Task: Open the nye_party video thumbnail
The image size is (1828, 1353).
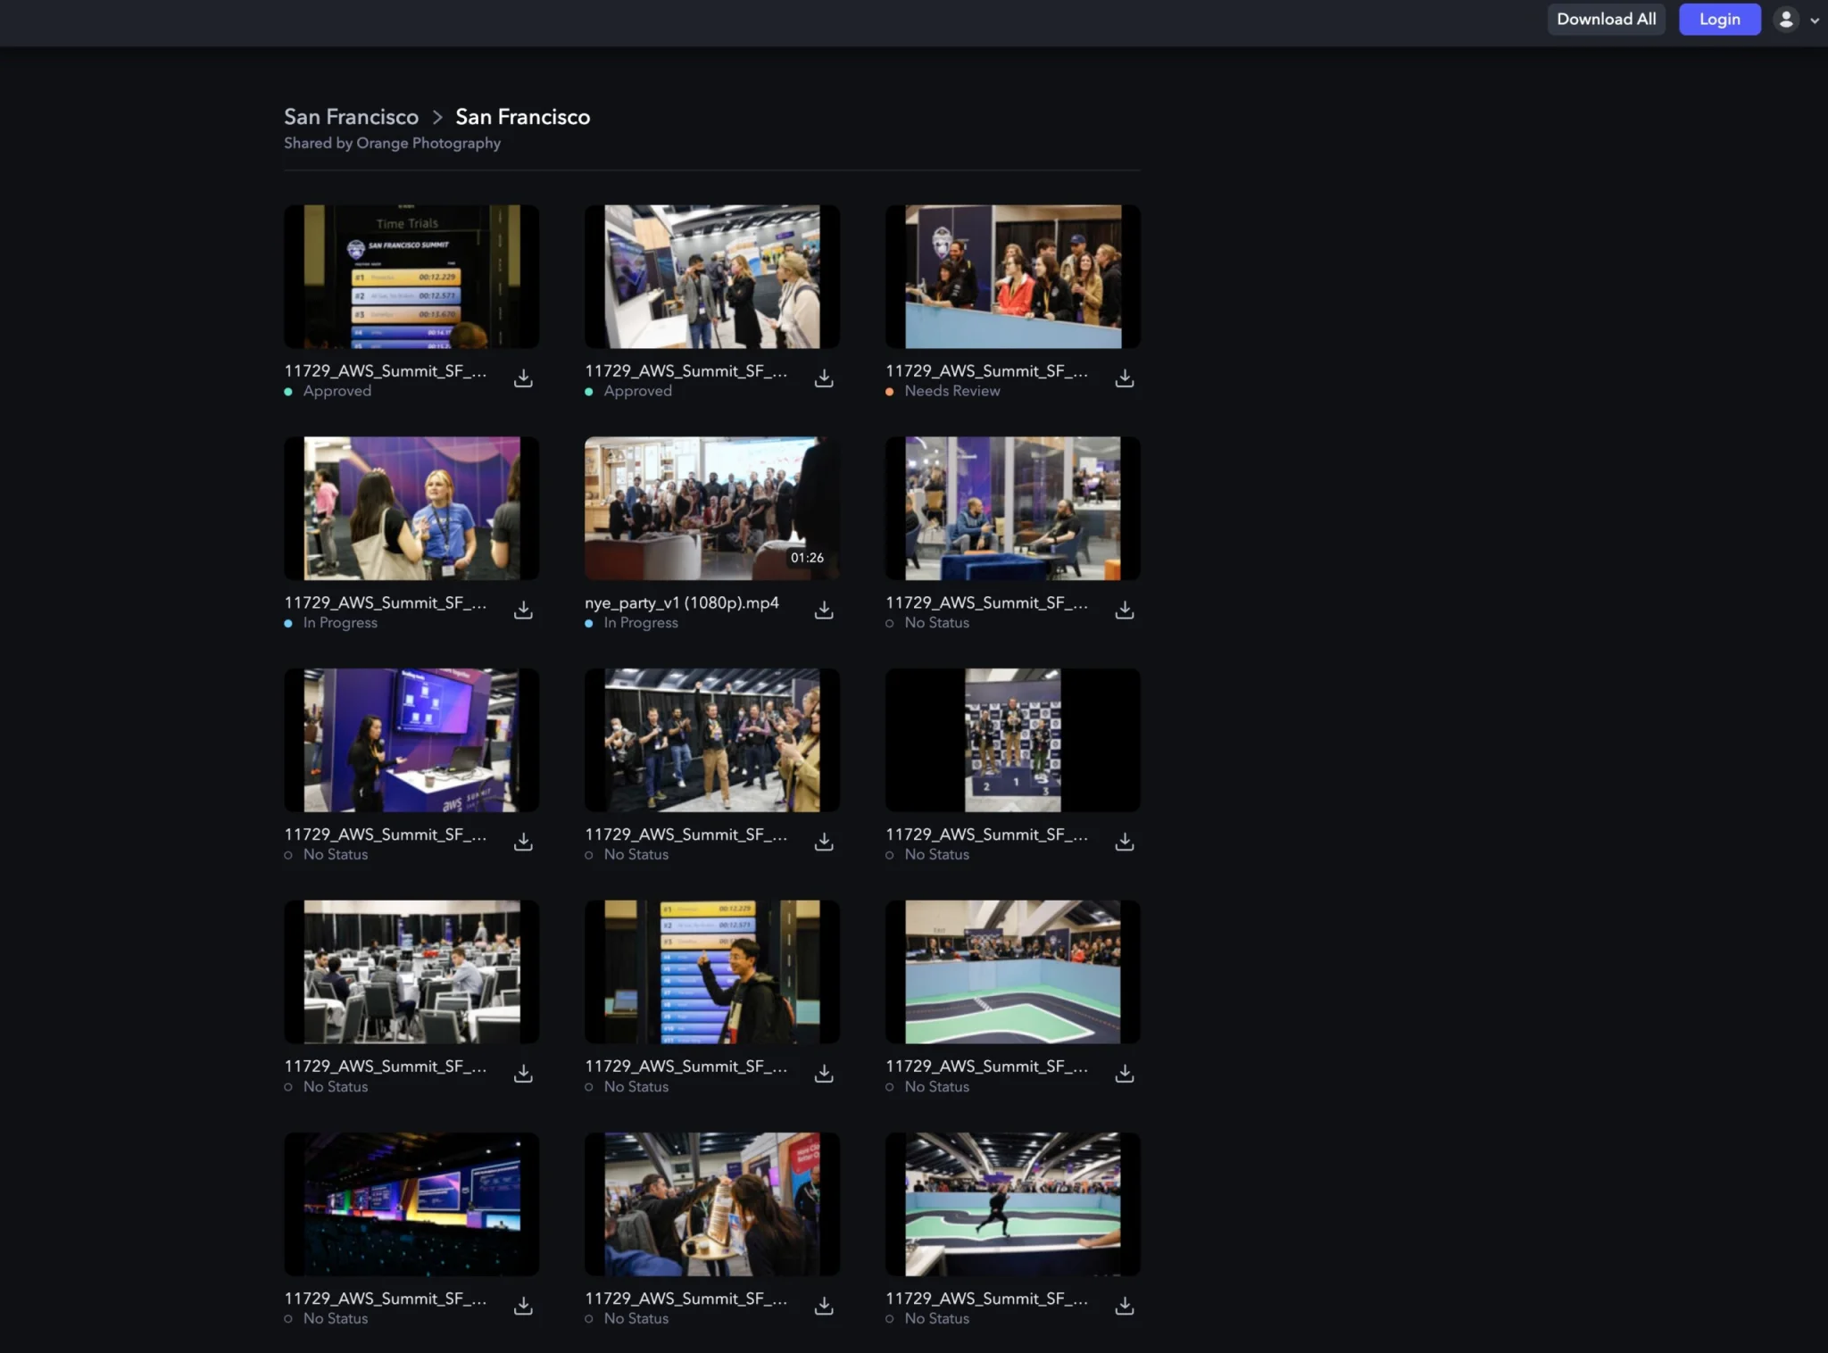Action: tap(711, 508)
